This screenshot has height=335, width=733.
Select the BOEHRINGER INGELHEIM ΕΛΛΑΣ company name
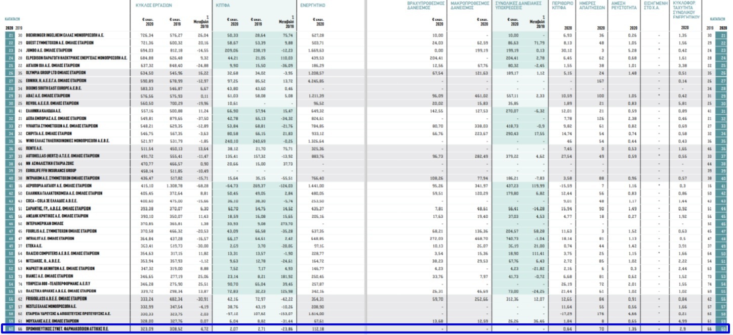65,35
